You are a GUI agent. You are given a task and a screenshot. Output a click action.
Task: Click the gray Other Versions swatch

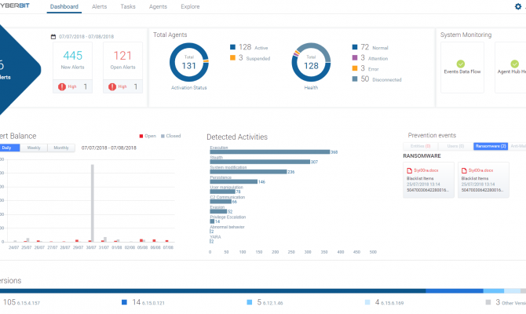click(x=488, y=302)
